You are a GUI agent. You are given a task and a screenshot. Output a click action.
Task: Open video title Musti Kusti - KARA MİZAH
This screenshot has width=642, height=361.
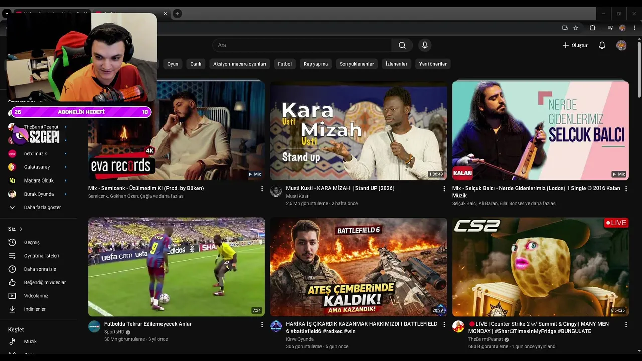point(340,188)
